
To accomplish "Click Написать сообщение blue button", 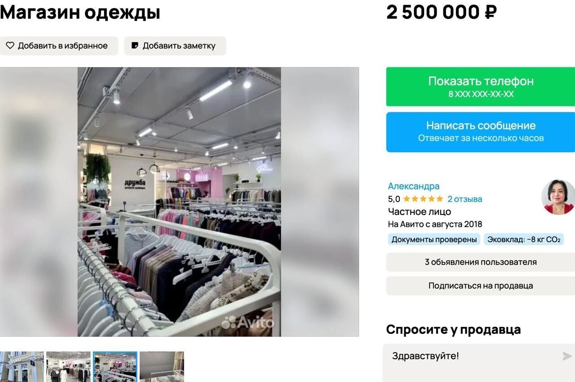I will point(481,132).
